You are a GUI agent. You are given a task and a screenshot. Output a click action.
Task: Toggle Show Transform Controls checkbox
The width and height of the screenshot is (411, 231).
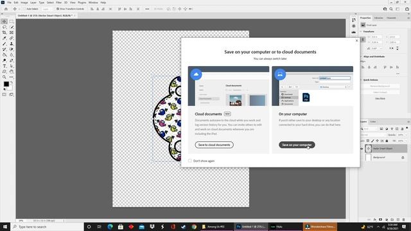pyautogui.click(x=58, y=9)
